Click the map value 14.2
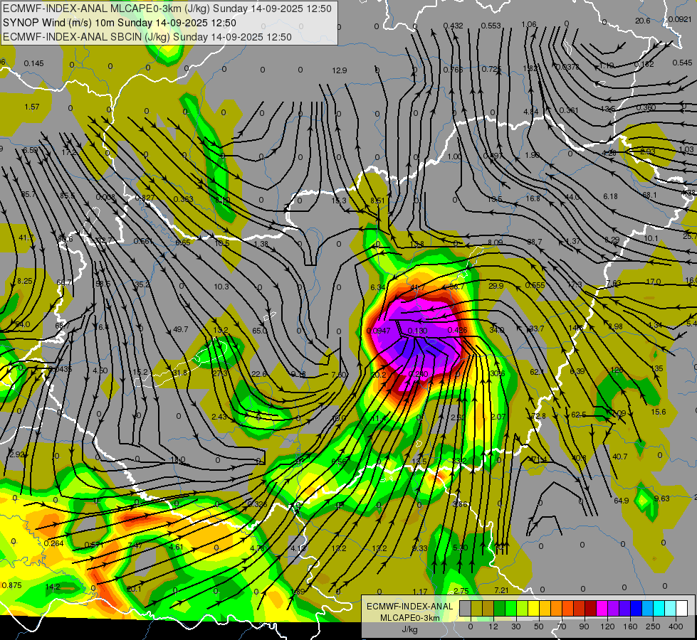This screenshot has width=697, height=640. (x=53, y=587)
